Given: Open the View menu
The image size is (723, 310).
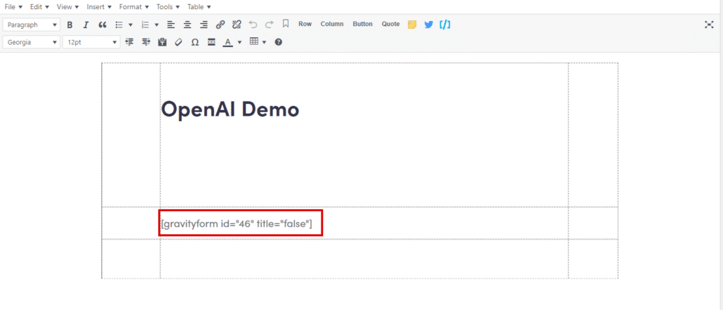Looking at the screenshot, I should (68, 7).
